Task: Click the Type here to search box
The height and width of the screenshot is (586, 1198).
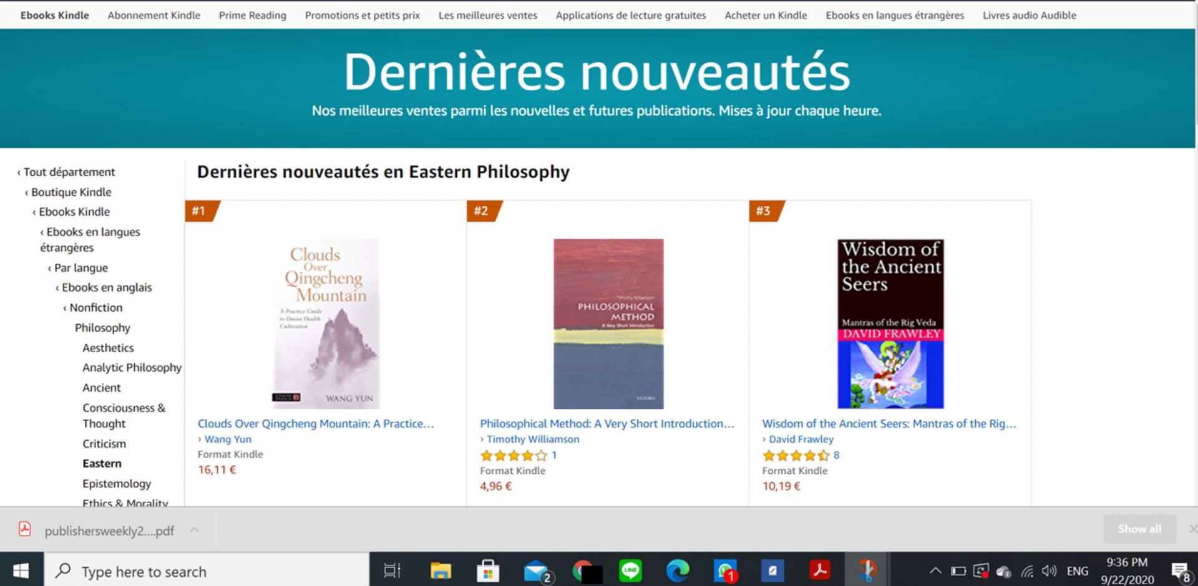Action: (x=207, y=570)
